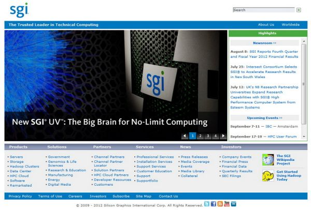Open the Facebook icon in footer
The image size is (311, 210).
(x=213, y=204)
